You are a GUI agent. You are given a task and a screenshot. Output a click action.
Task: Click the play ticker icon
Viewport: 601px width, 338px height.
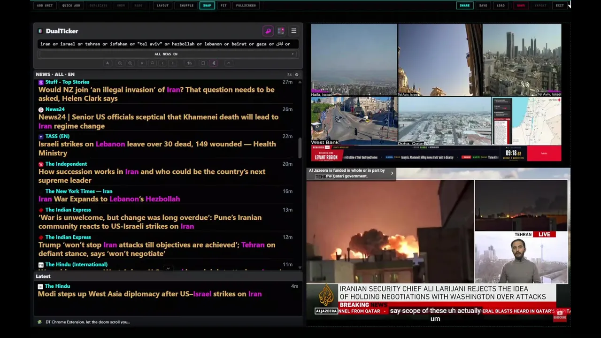point(142,63)
